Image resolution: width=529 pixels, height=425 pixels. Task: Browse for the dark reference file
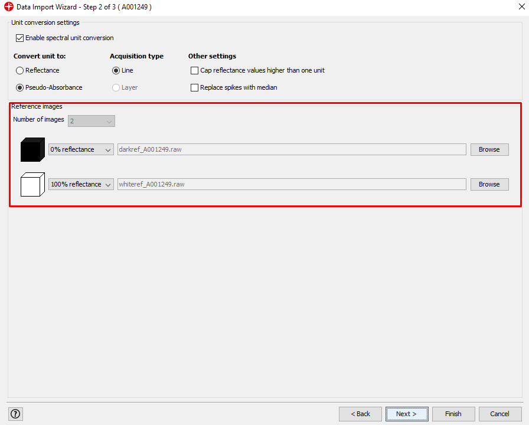[489, 150]
